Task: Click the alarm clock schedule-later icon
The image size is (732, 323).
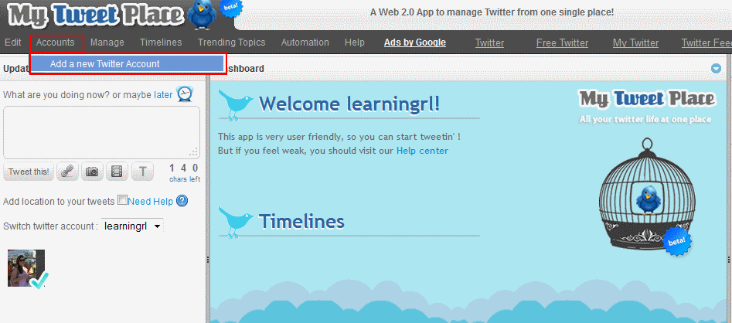Action: 185,94
